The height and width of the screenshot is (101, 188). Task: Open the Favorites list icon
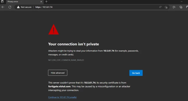point(174,7)
